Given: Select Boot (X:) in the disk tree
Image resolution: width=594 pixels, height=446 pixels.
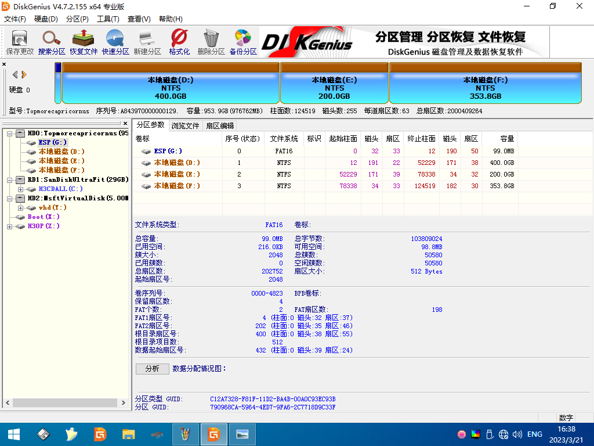Looking at the screenshot, I should 44,217.
